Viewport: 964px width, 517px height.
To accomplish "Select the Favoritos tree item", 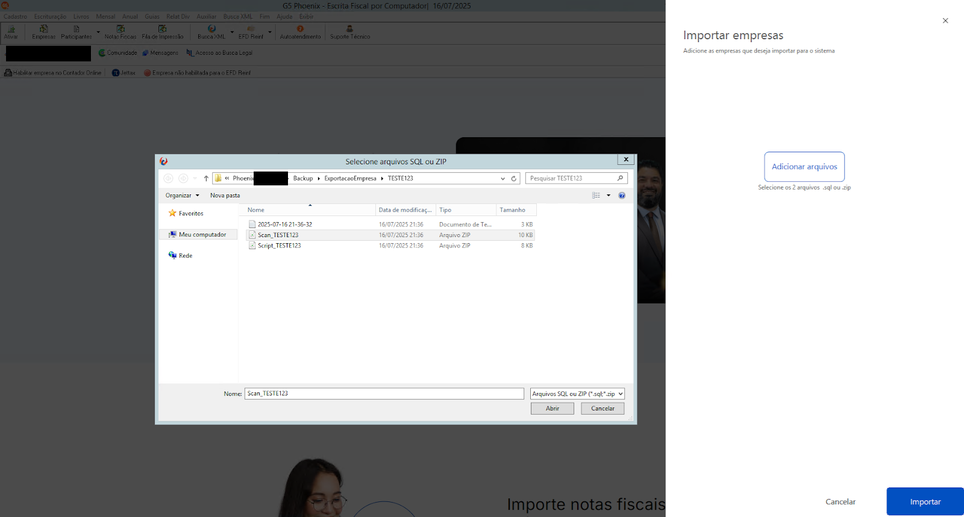I will pos(186,213).
